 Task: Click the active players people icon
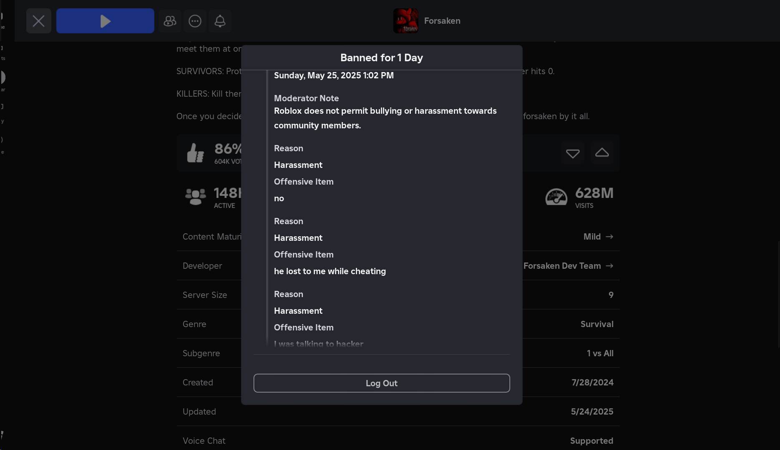tap(195, 197)
